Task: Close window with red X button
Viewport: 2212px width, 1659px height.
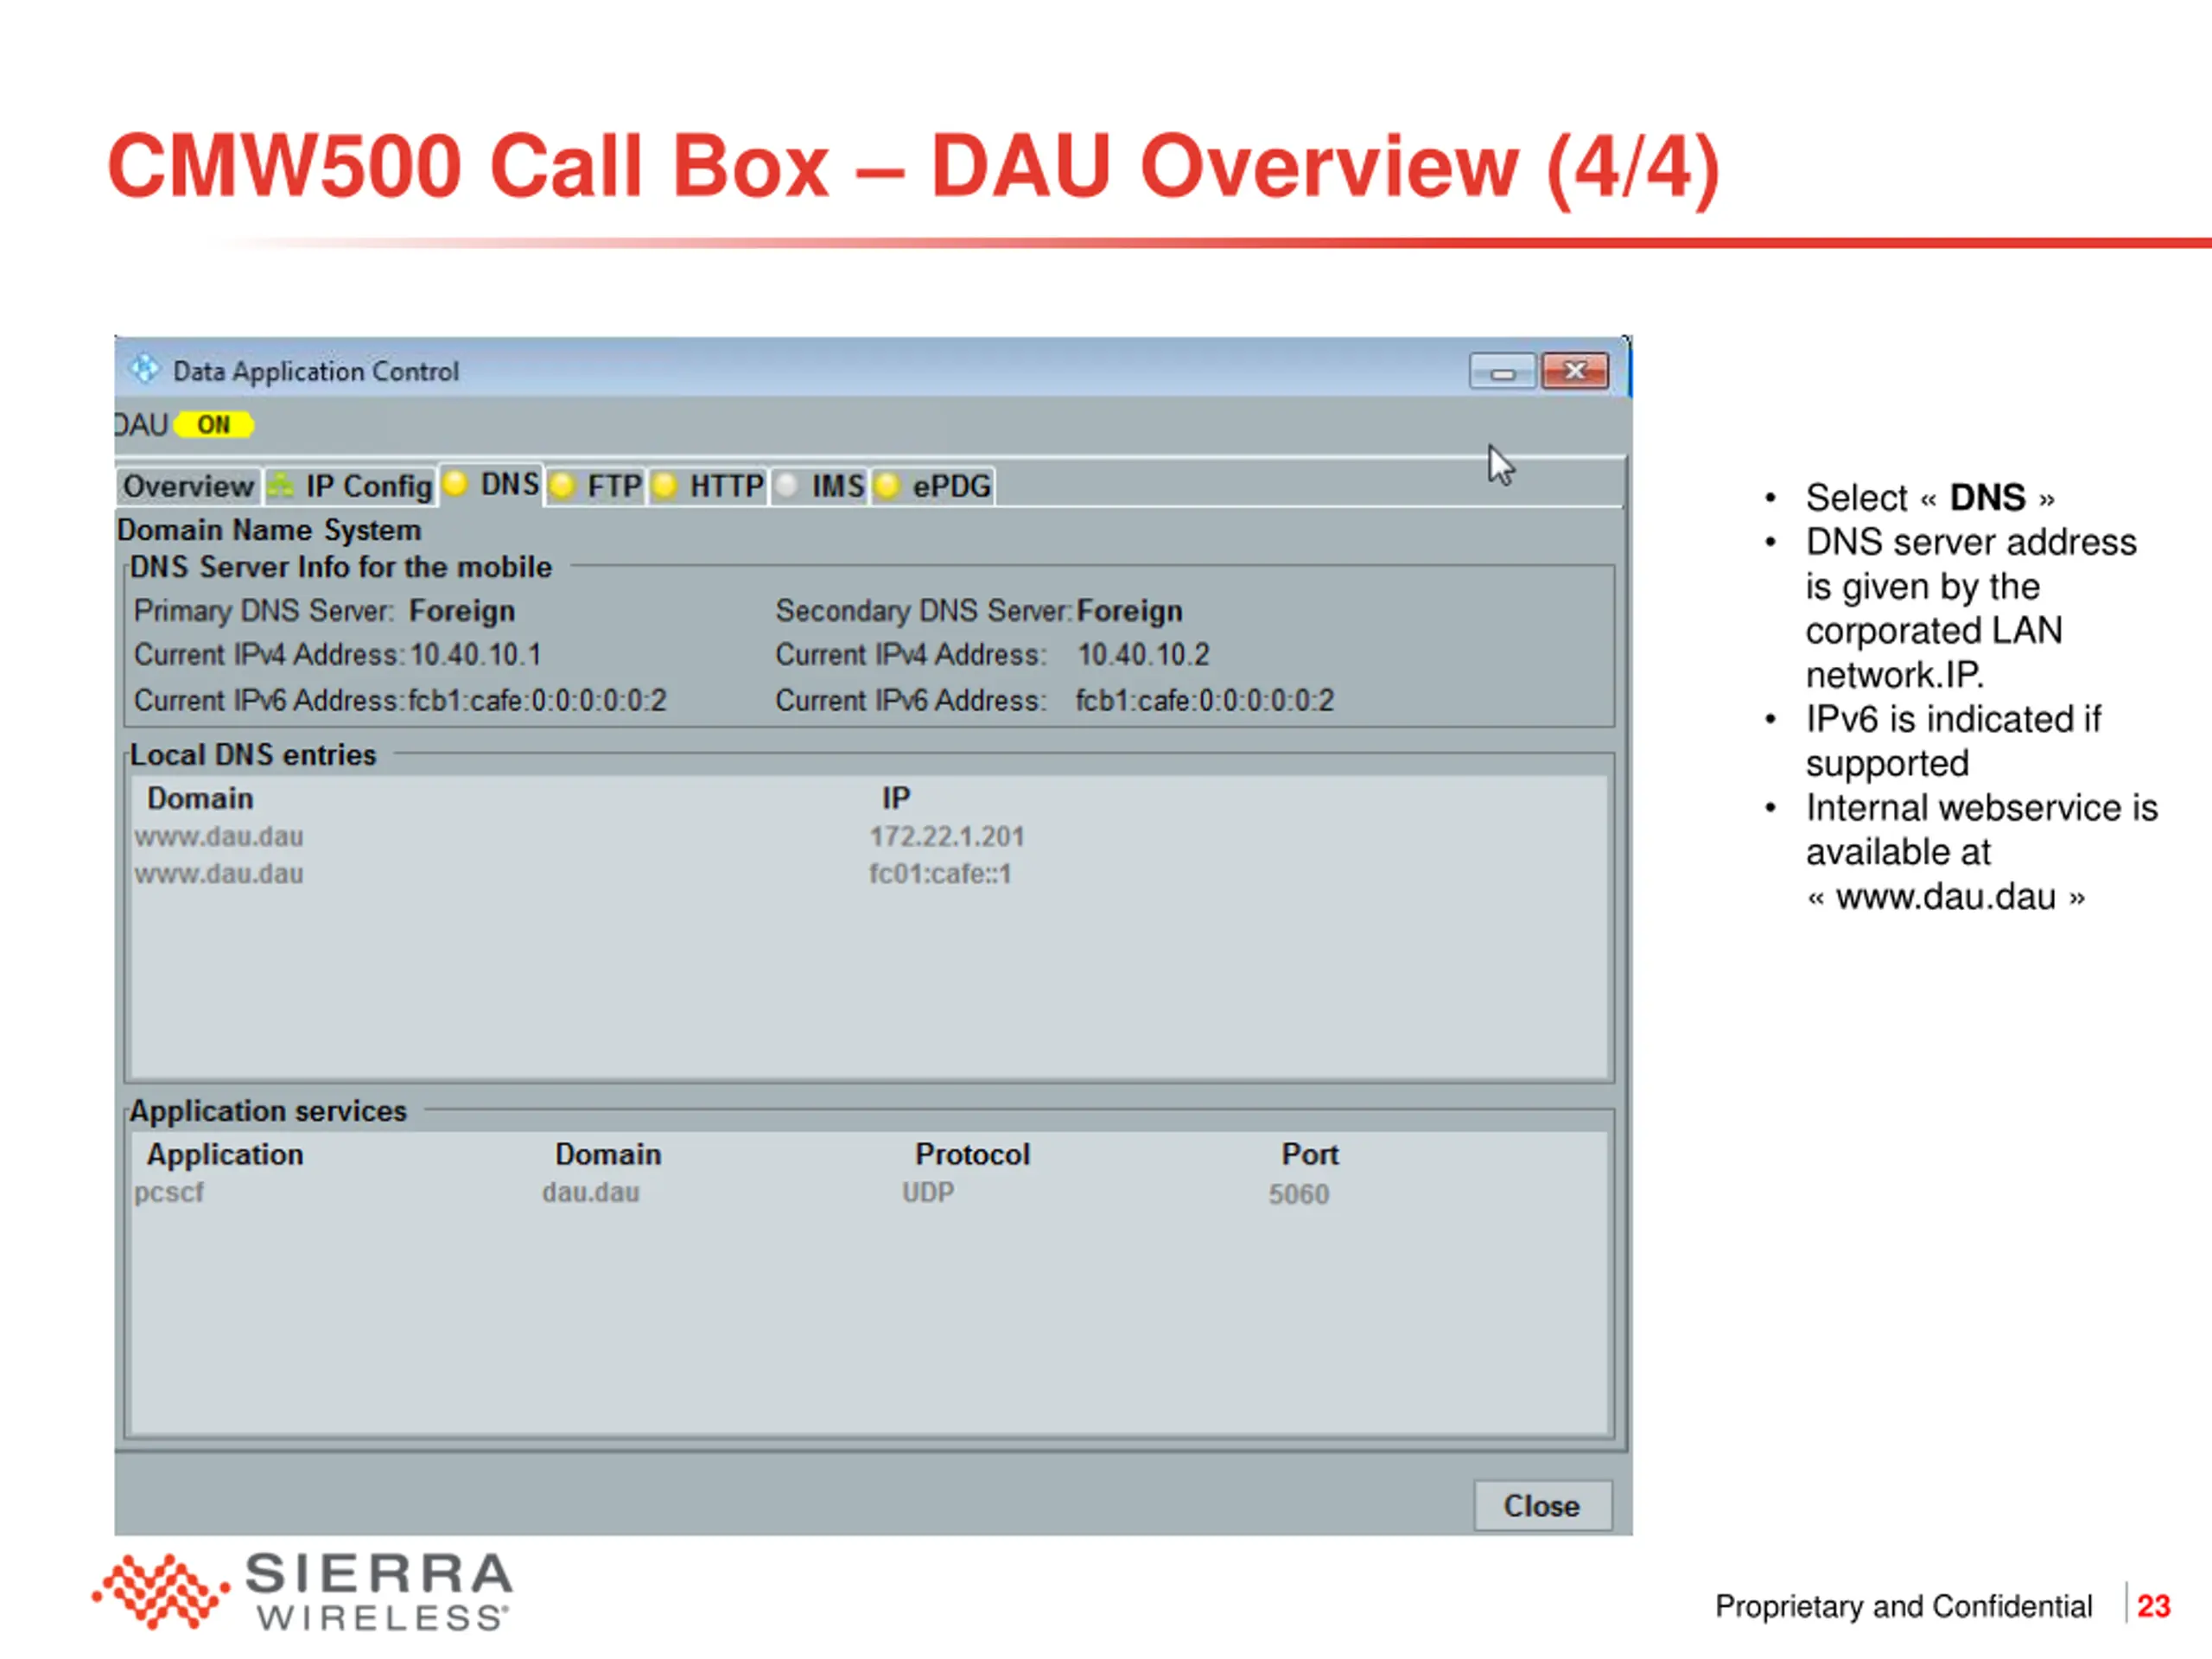Action: 1575,371
